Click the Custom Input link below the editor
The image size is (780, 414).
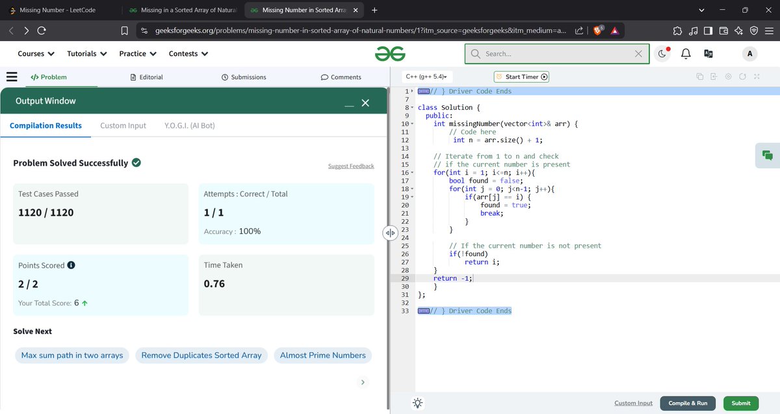(x=633, y=403)
